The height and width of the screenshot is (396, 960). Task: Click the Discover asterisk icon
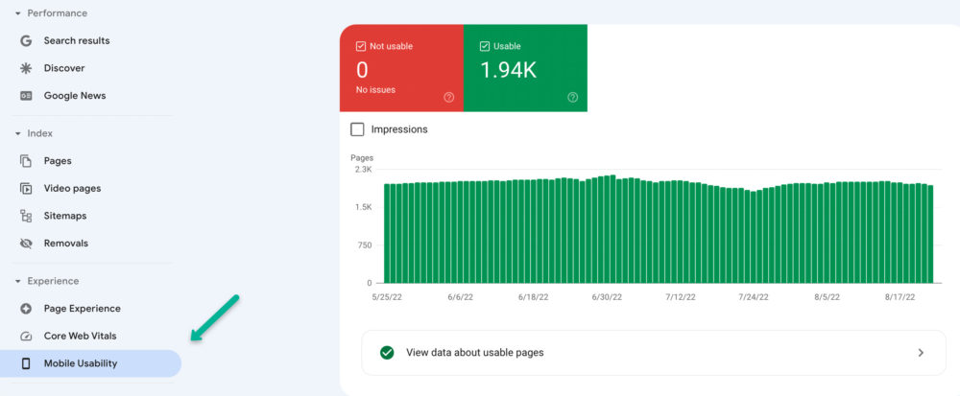[x=26, y=69]
